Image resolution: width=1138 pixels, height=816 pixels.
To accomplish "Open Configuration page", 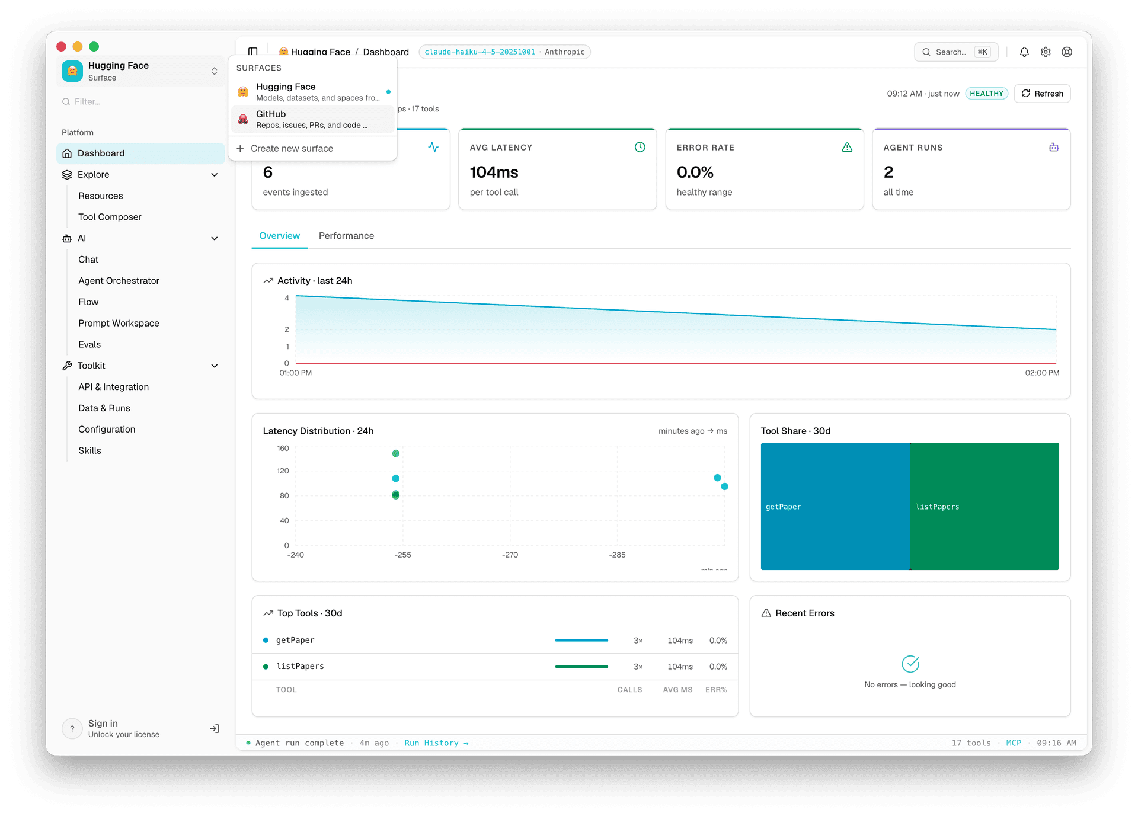I will pyautogui.click(x=107, y=430).
